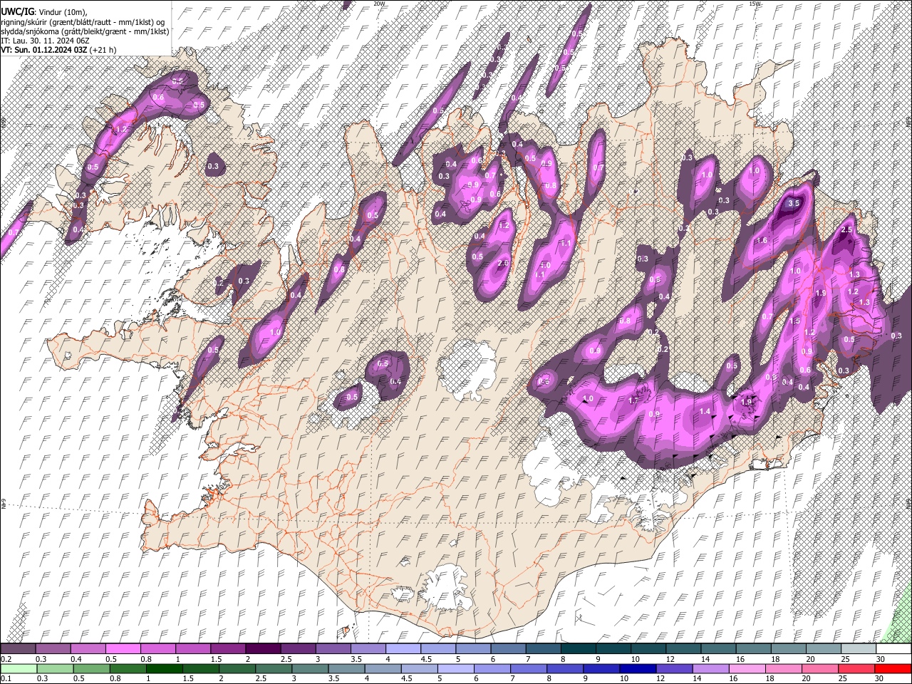Click the '25' label under the top legend row
This screenshot has height=684, width=912.
pyautogui.click(x=845, y=659)
